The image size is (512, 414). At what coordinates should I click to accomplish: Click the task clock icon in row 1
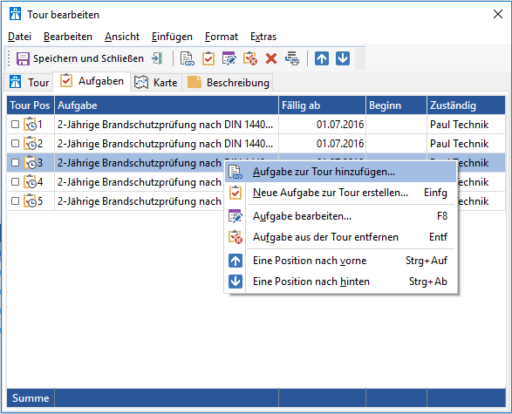tap(30, 125)
